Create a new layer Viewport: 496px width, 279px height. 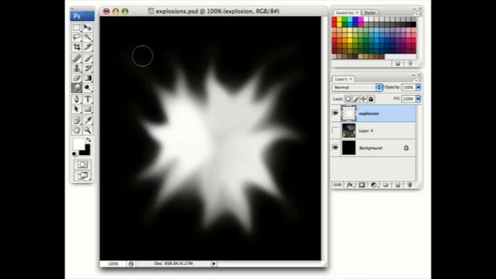398,184
